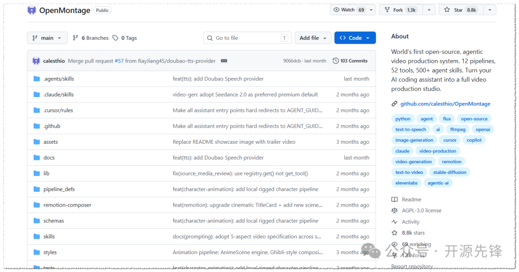Click the folder icon beside schemas

pyautogui.click(x=37, y=221)
